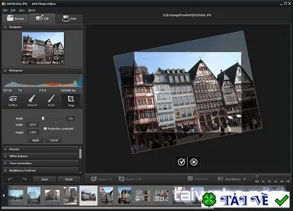
Task: Select the Retouch tool
Action: click(x=32, y=101)
